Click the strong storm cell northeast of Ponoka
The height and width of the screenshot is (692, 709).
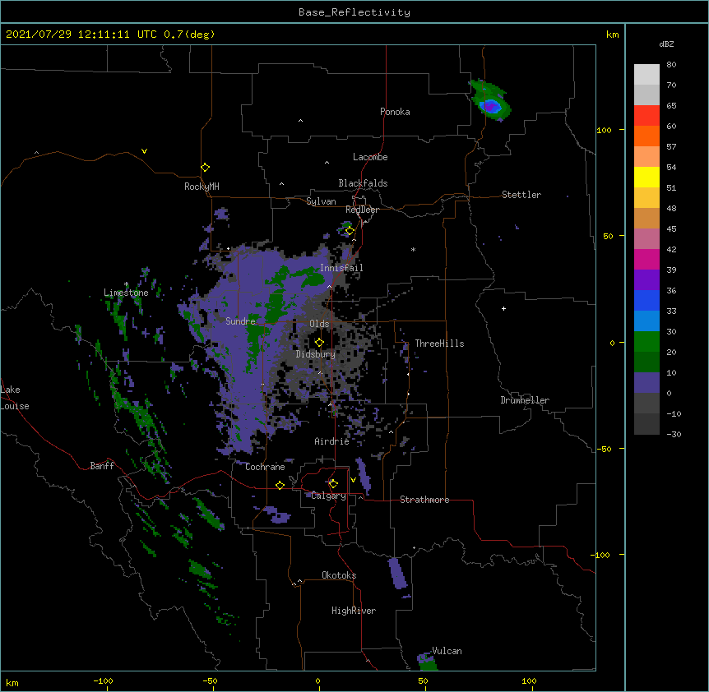[x=490, y=107]
